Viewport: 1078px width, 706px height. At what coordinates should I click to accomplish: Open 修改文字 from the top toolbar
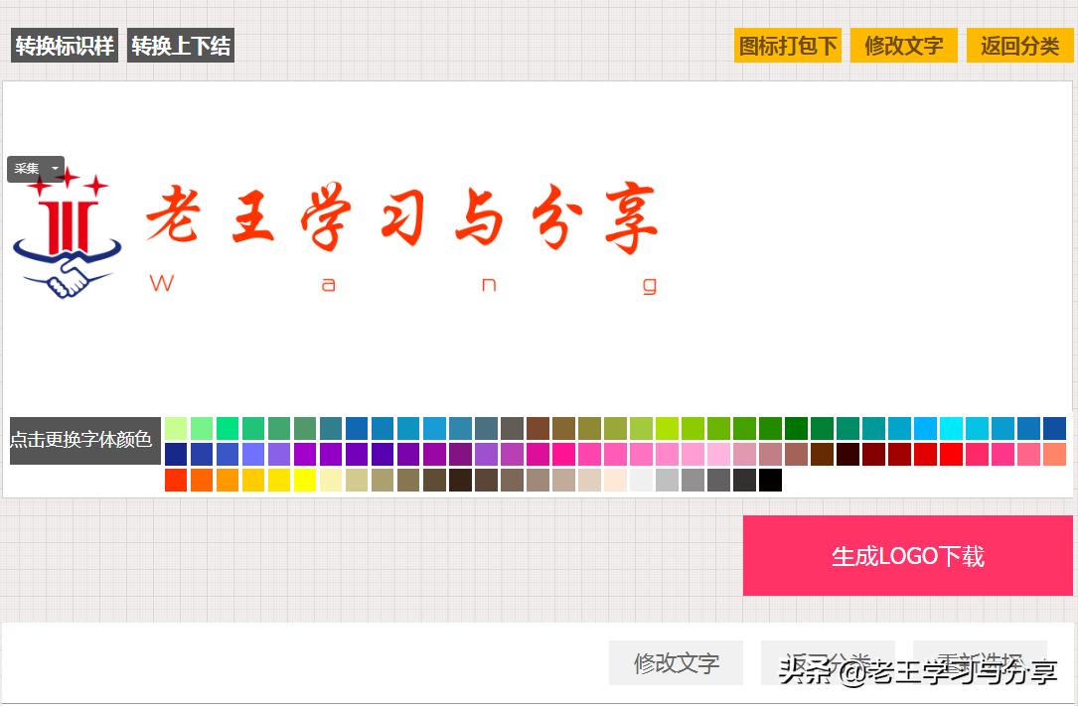pyautogui.click(x=903, y=45)
